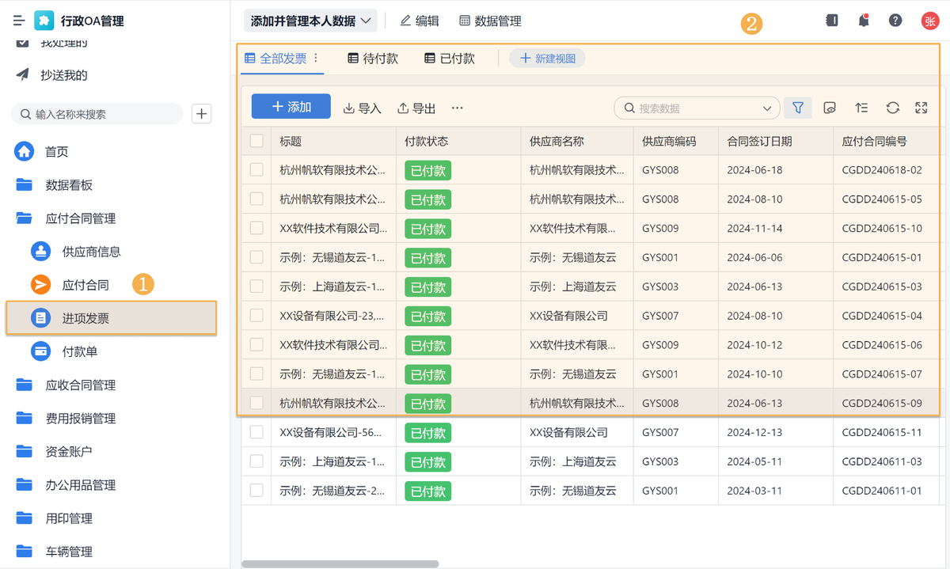Tick the select-all header checkbox
Image resolution: width=950 pixels, height=569 pixels.
click(256, 141)
